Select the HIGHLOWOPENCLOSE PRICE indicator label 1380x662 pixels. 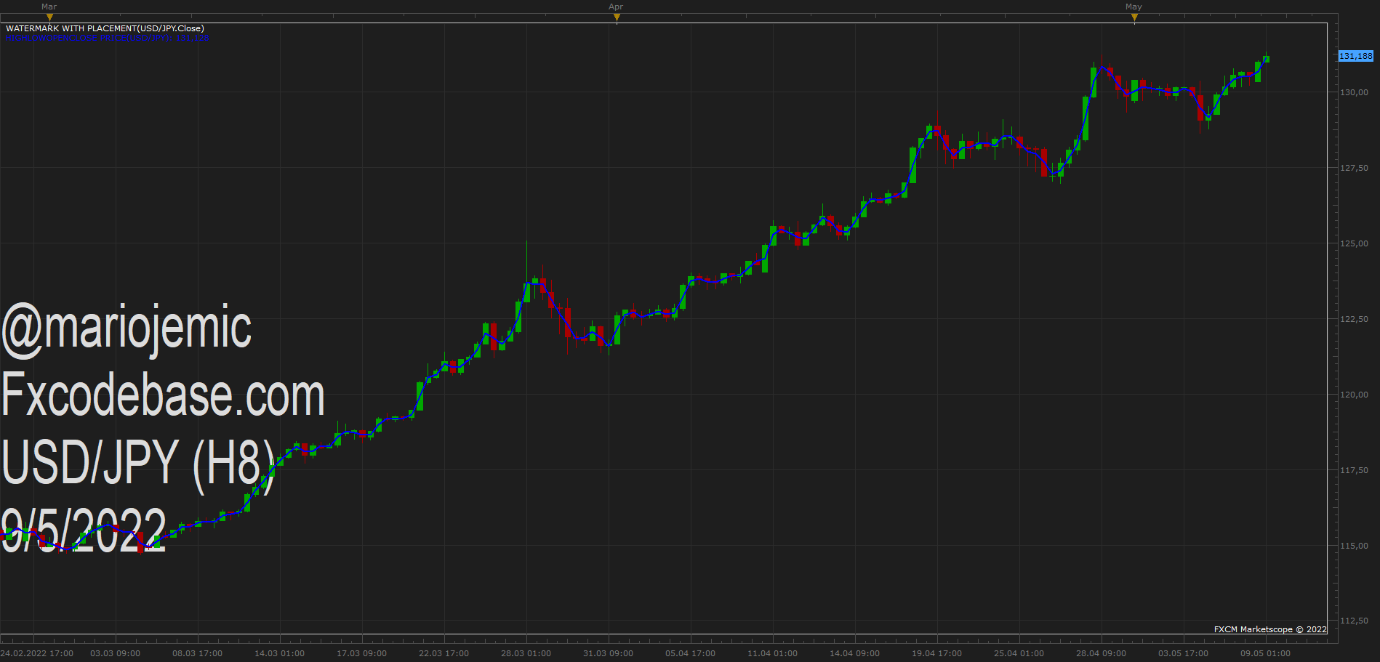(108, 38)
